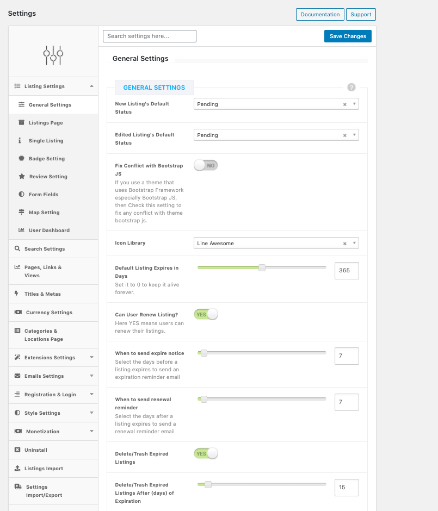Image resolution: width=438 pixels, height=511 pixels.
Task: Click the Map Setting signpost icon
Action: [21, 212]
